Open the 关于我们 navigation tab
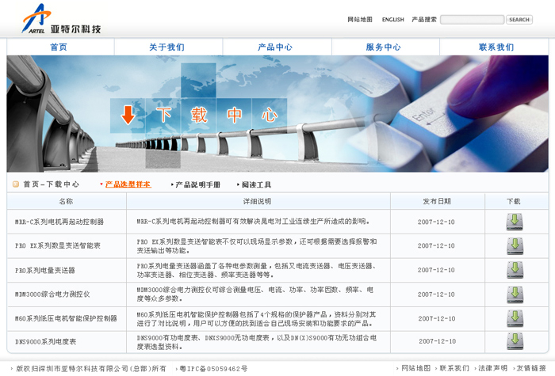 (166, 47)
